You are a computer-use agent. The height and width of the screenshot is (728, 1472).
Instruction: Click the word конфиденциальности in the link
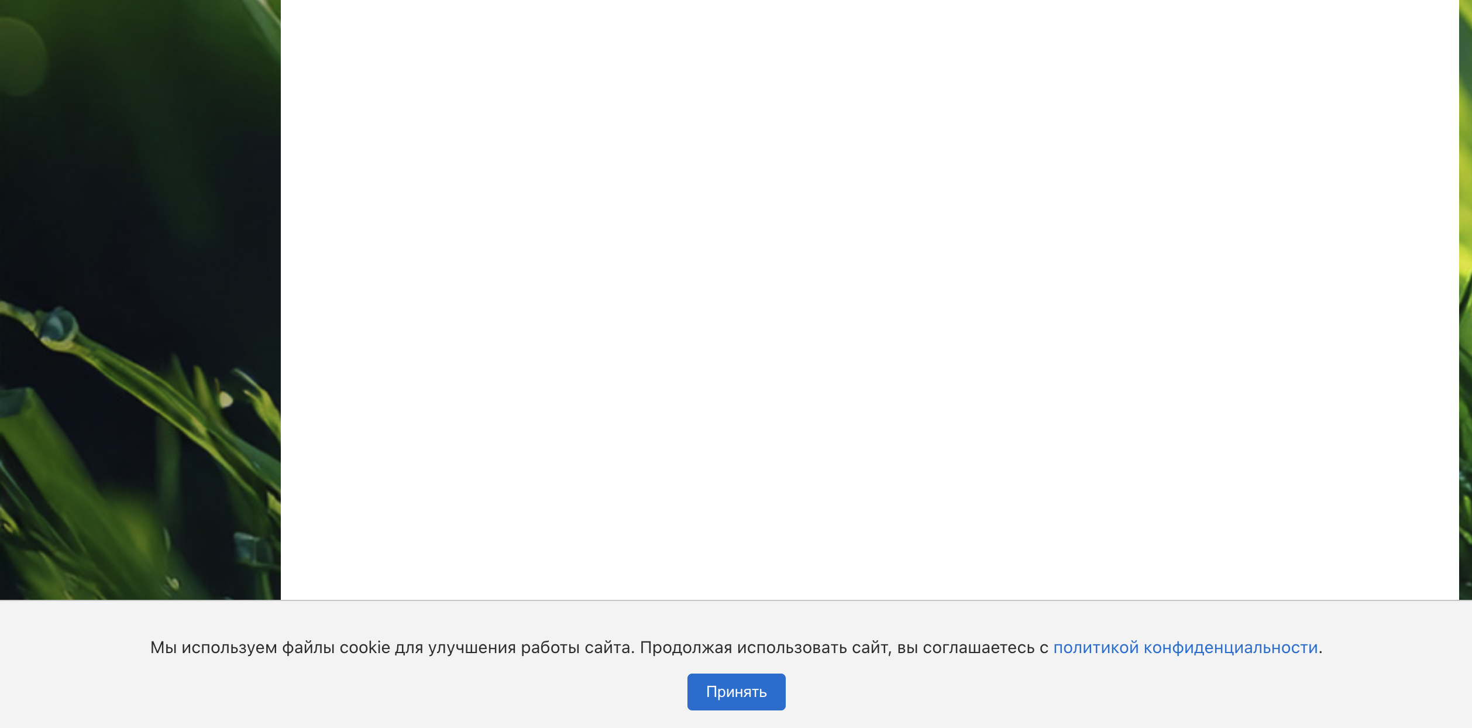click(1230, 648)
